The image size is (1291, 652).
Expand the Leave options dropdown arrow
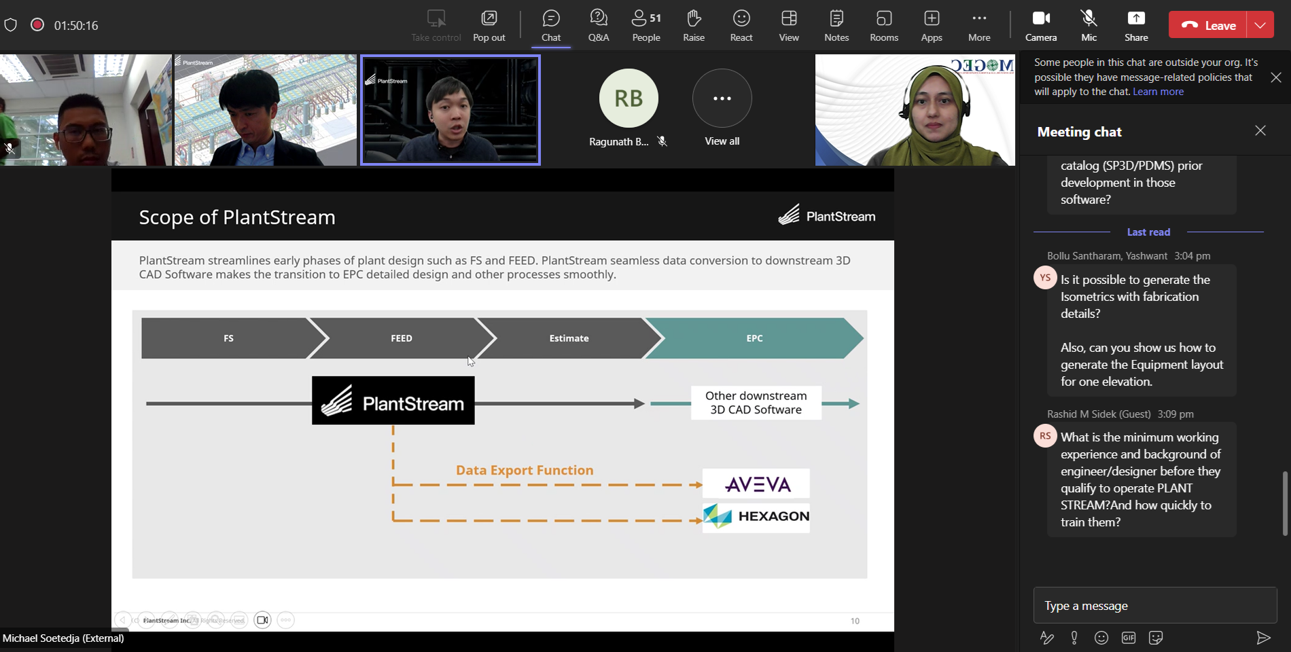[x=1260, y=25]
